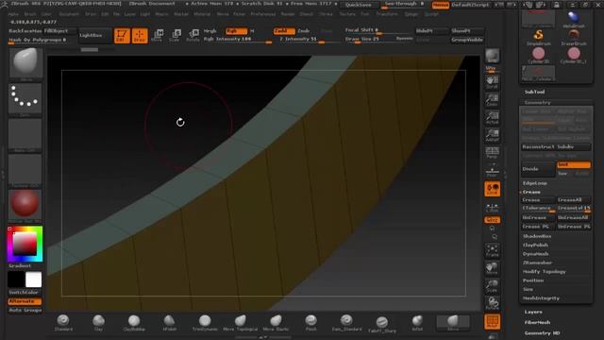Open the stroke type dots selector

[25, 98]
